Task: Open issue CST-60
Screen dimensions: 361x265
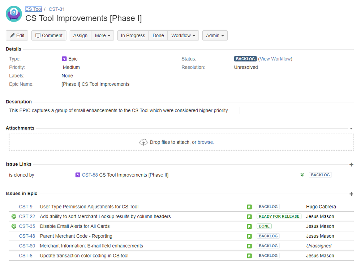Action: click(27, 246)
